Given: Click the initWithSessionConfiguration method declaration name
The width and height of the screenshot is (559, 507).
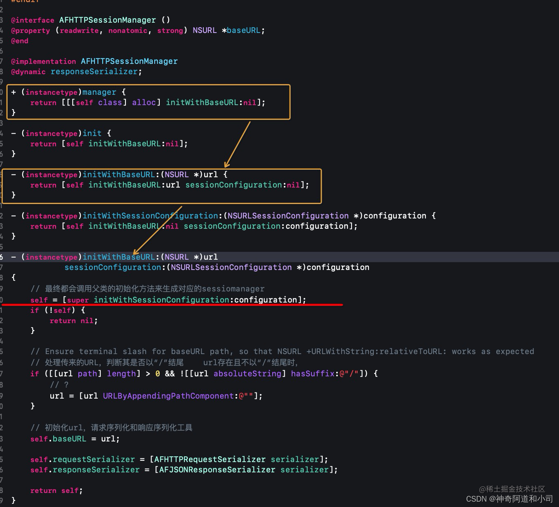Looking at the screenshot, I should point(150,216).
